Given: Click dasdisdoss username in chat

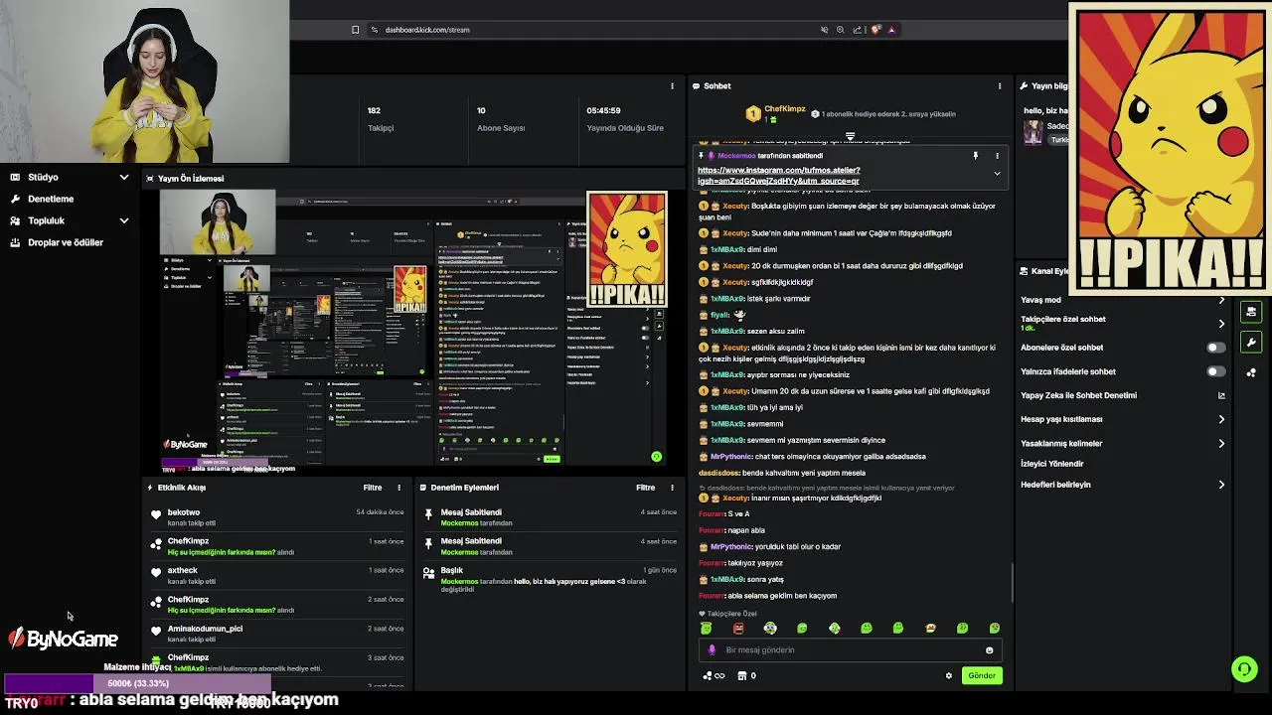Looking at the screenshot, I should pyautogui.click(x=719, y=473).
